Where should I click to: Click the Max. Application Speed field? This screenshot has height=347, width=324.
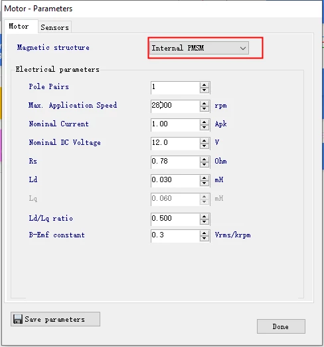(175, 106)
